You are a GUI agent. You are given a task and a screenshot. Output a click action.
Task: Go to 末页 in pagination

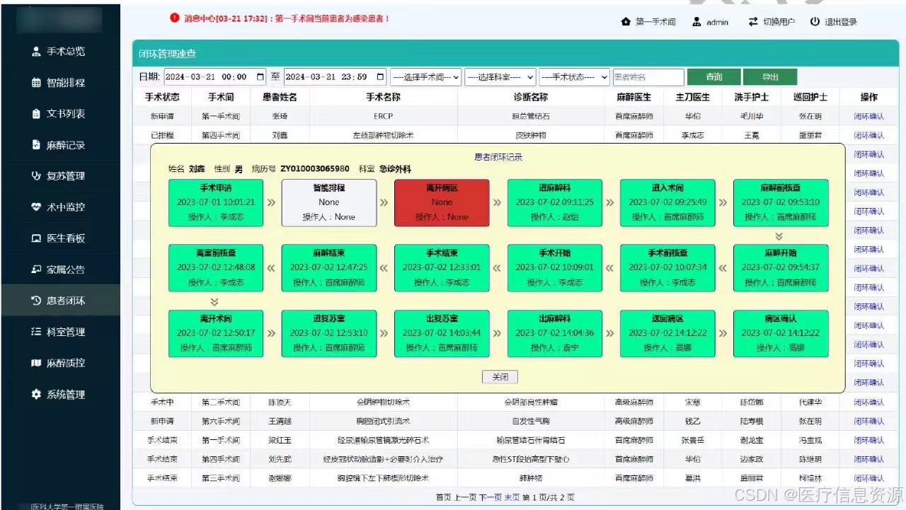pos(512,497)
